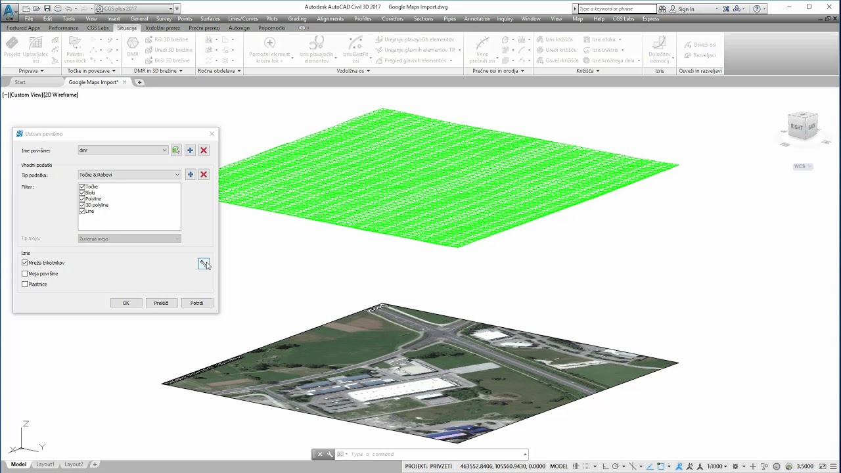
Task: Click the Open file icon in quick access toolbar
Action: point(36,9)
